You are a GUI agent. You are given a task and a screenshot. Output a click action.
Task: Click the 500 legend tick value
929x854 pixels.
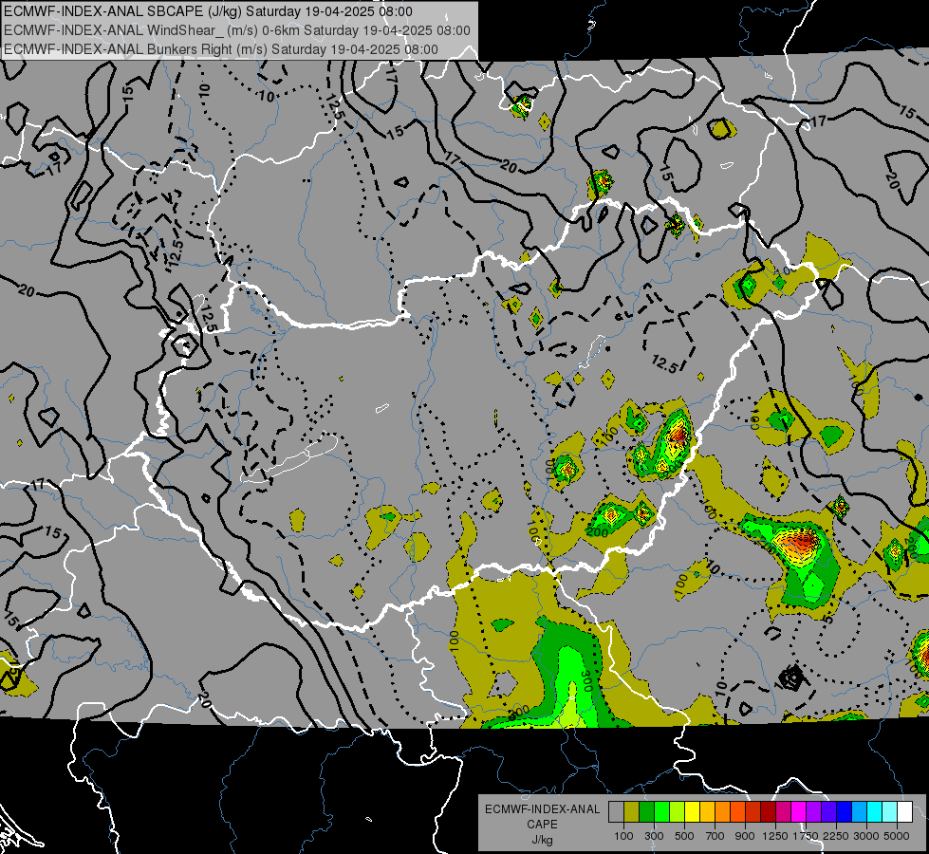tap(684, 836)
